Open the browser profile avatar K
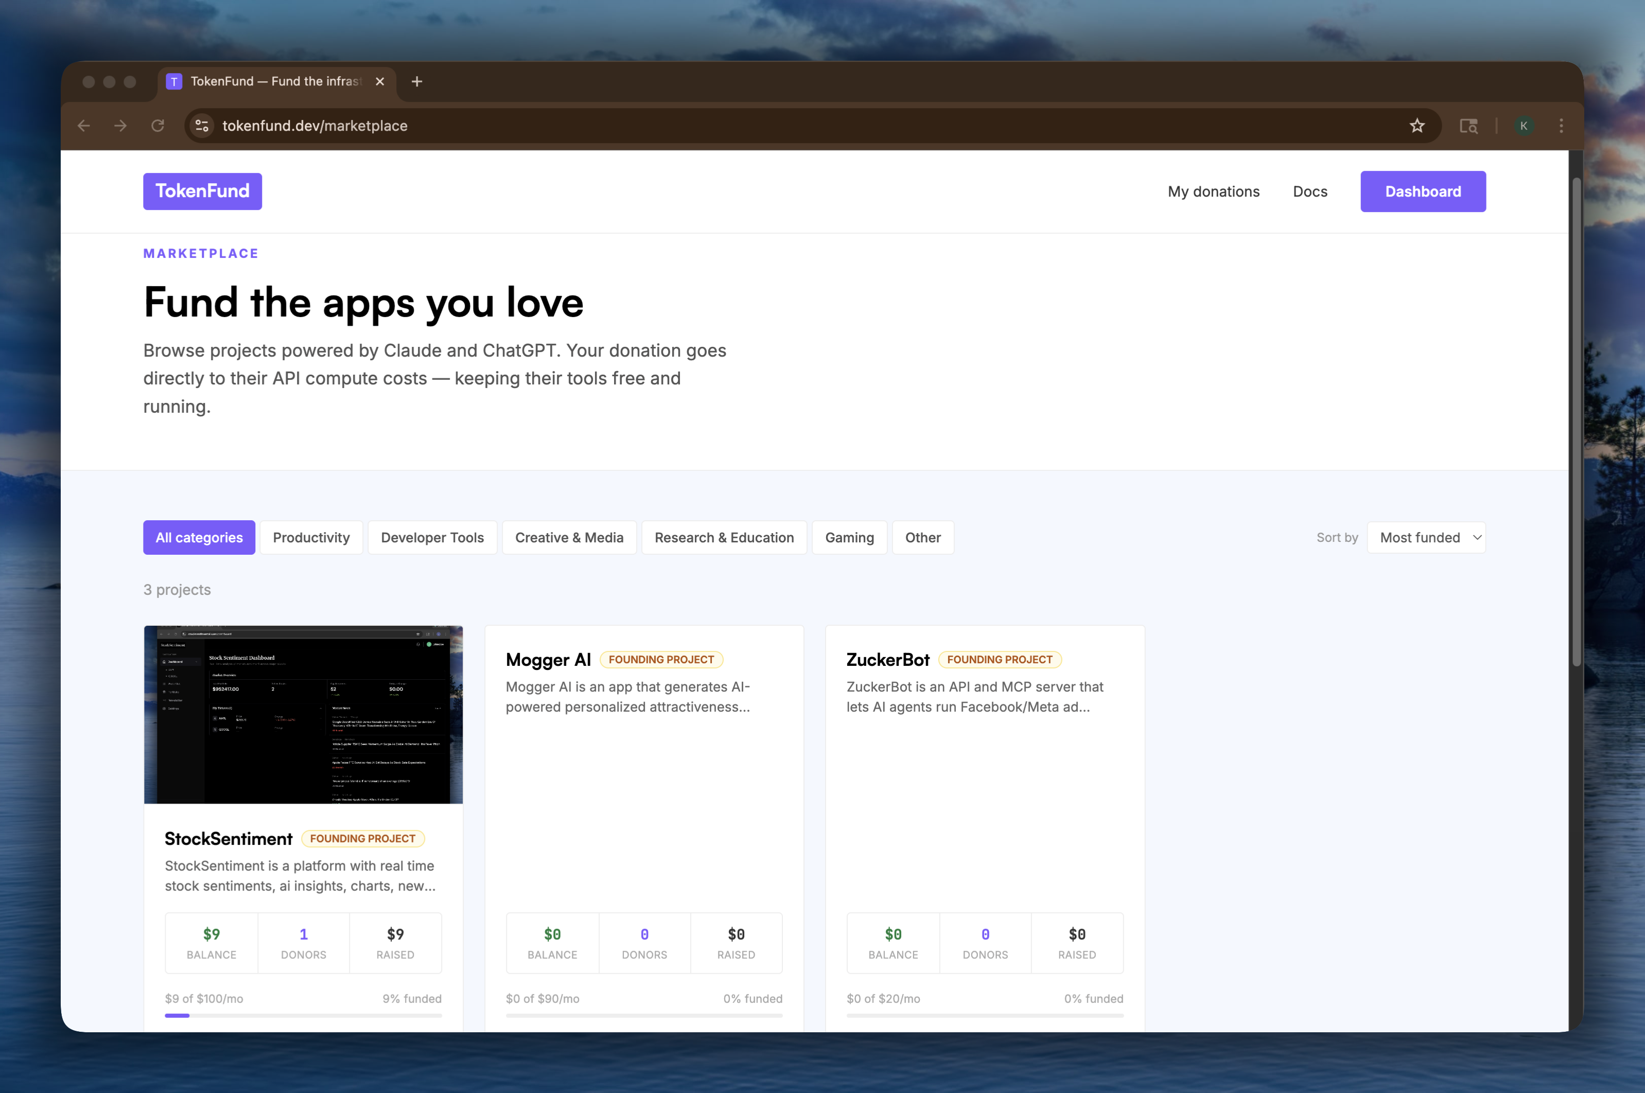 [1524, 126]
